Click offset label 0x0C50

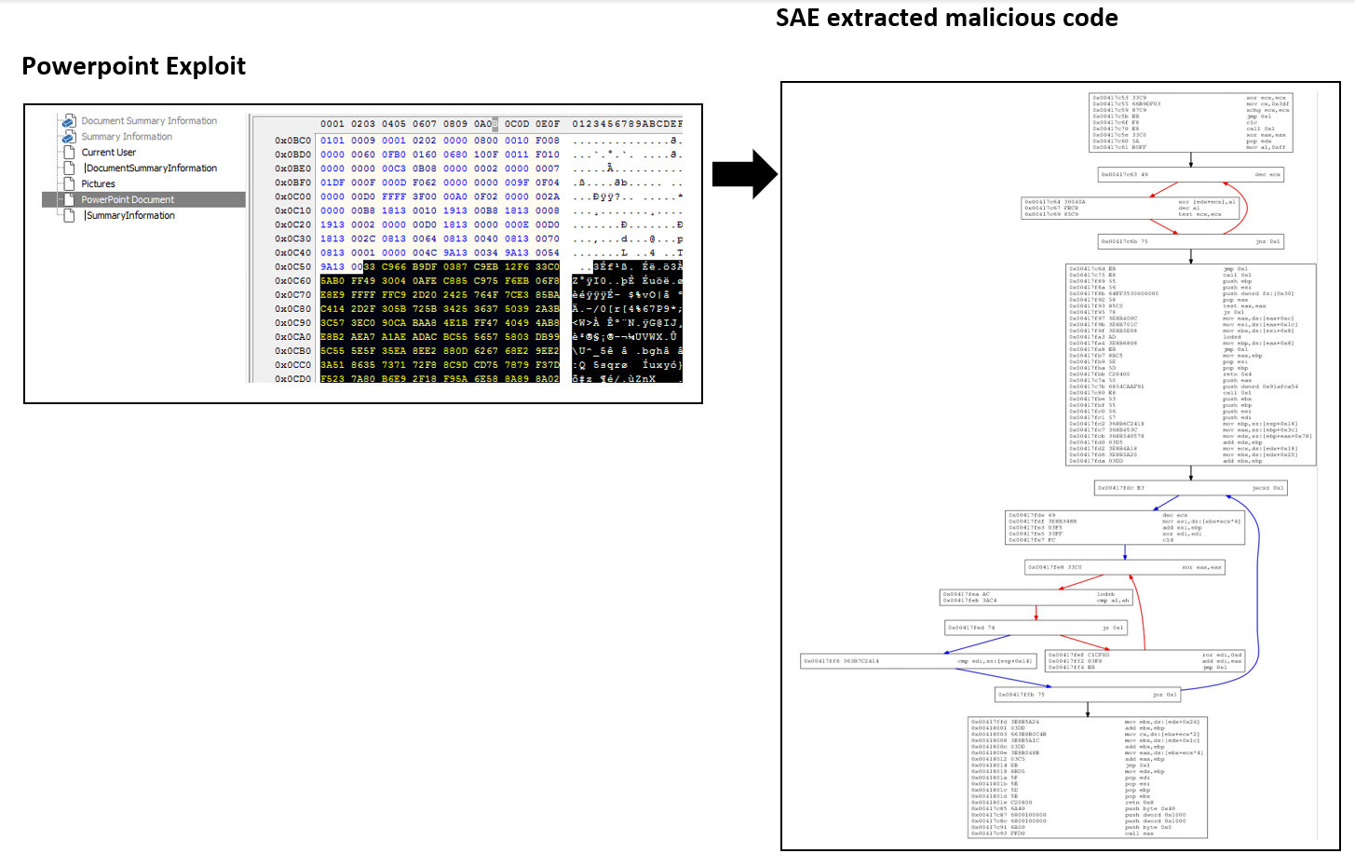[x=292, y=267]
